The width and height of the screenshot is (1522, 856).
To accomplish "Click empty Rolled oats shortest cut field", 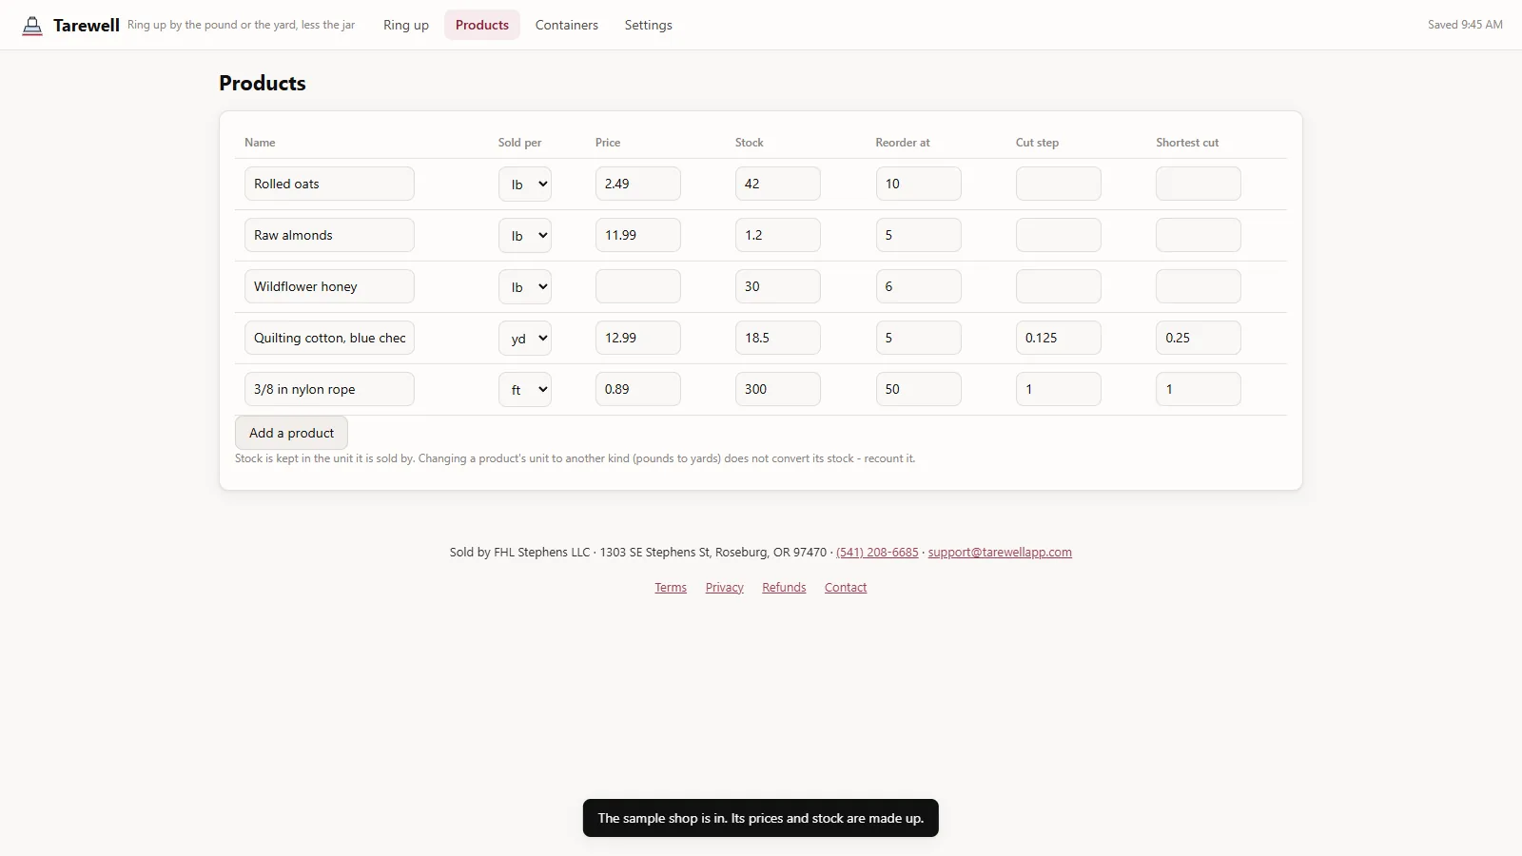I will coord(1199,184).
